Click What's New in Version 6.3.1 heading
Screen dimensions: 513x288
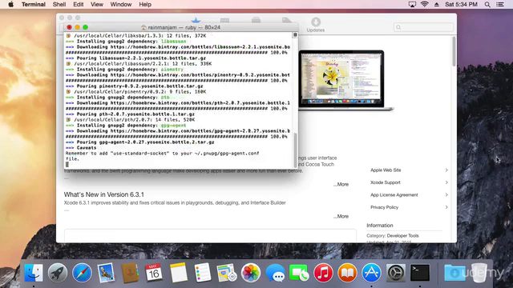pos(103,194)
